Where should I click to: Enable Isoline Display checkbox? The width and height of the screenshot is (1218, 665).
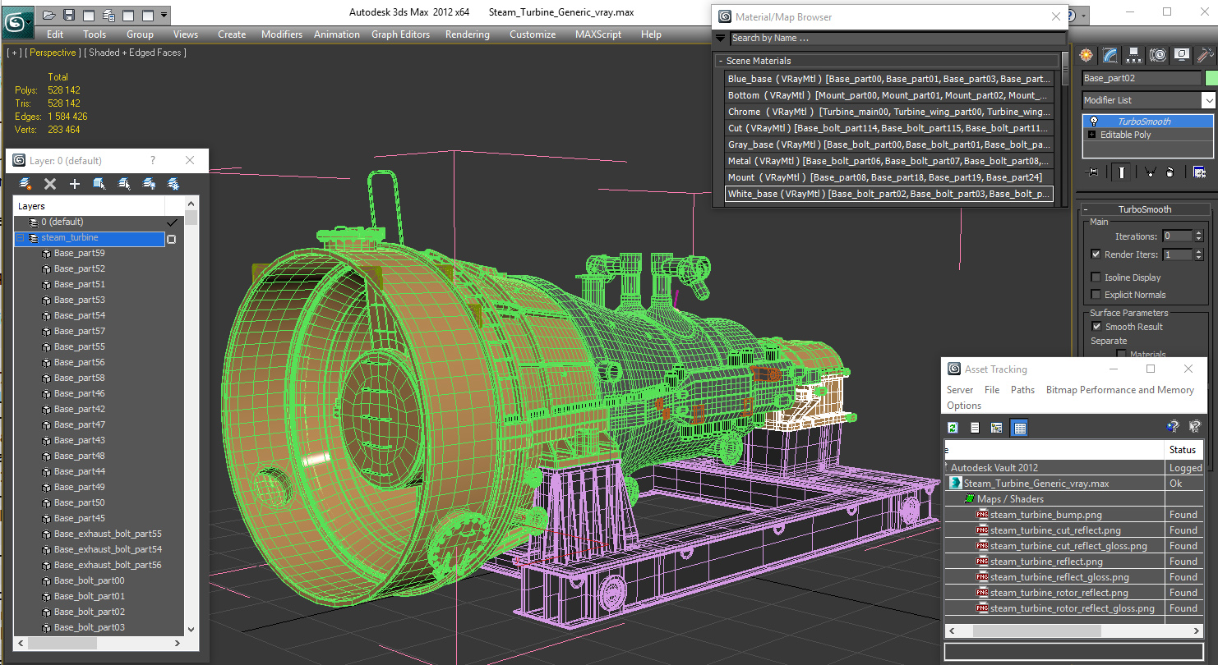click(1096, 277)
